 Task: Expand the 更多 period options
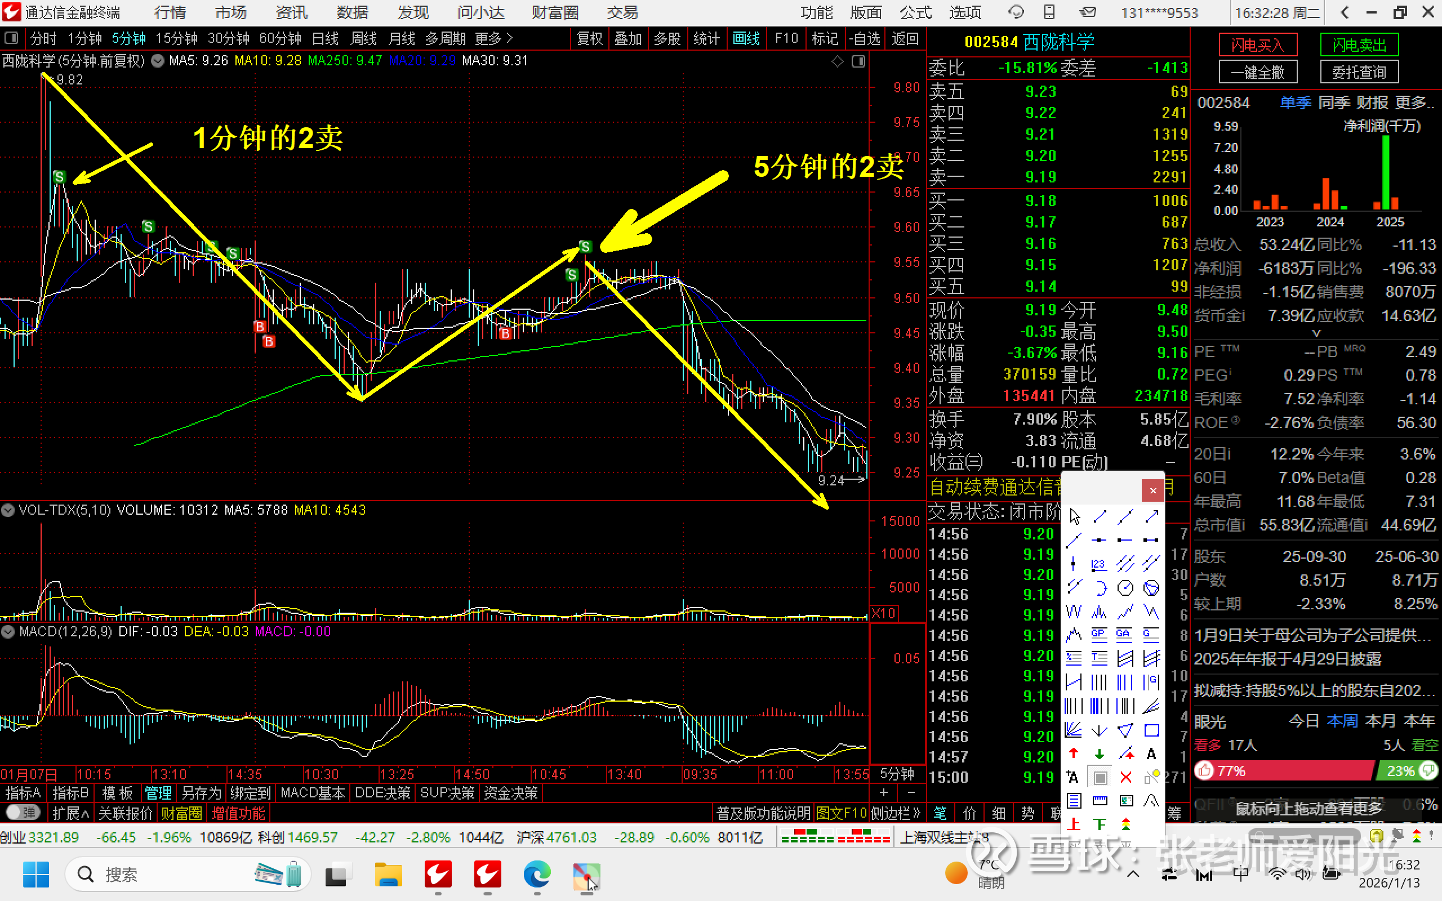pos(493,39)
